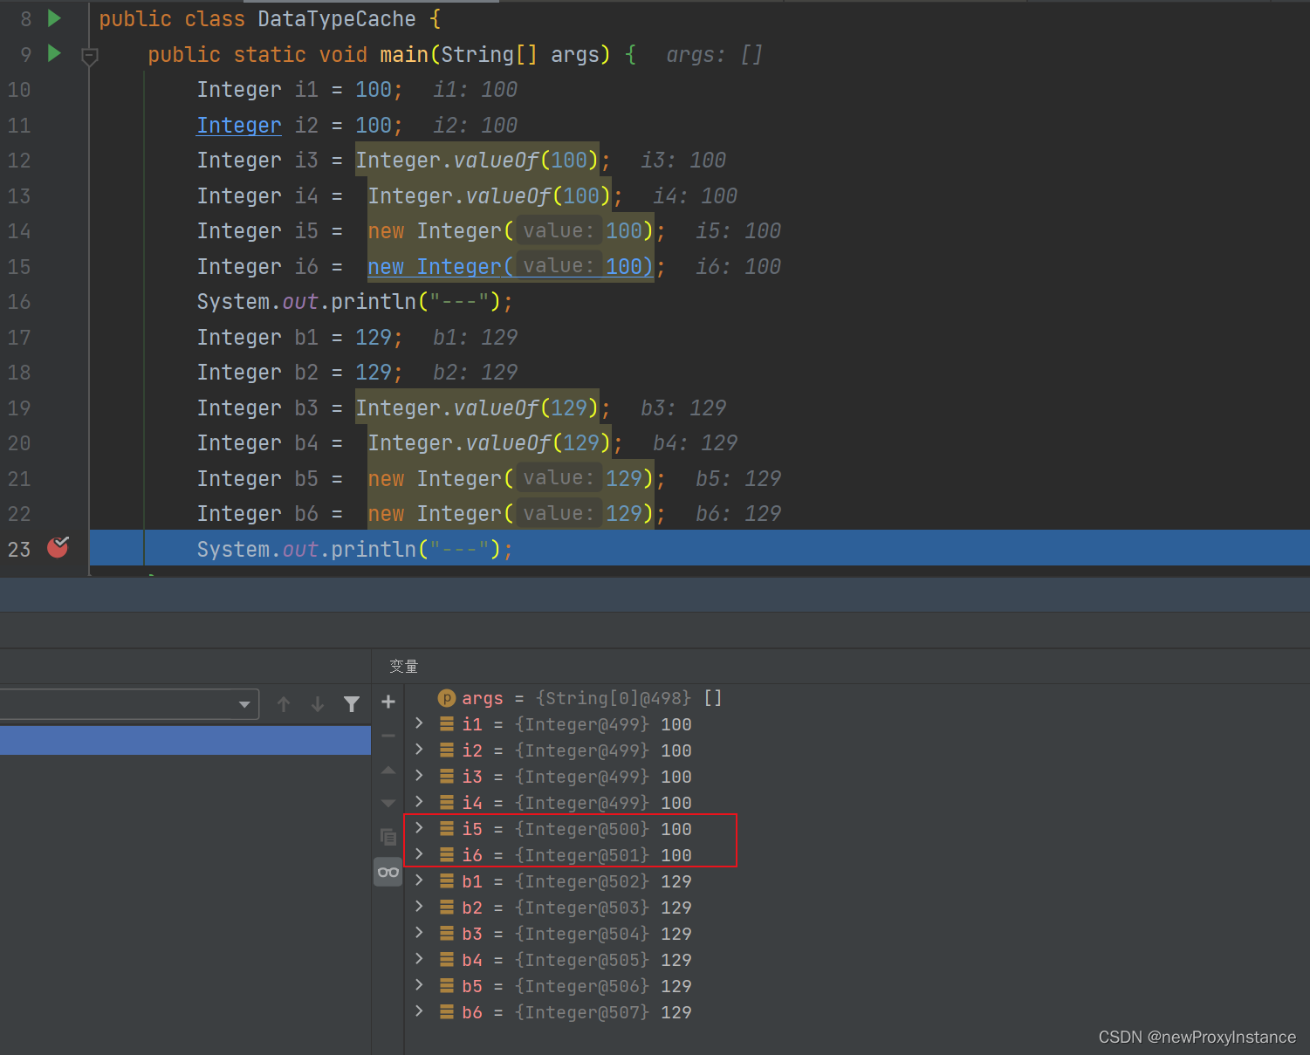1310x1055 pixels.
Task: Click the DataTypeCache class name
Action: (337, 19)
